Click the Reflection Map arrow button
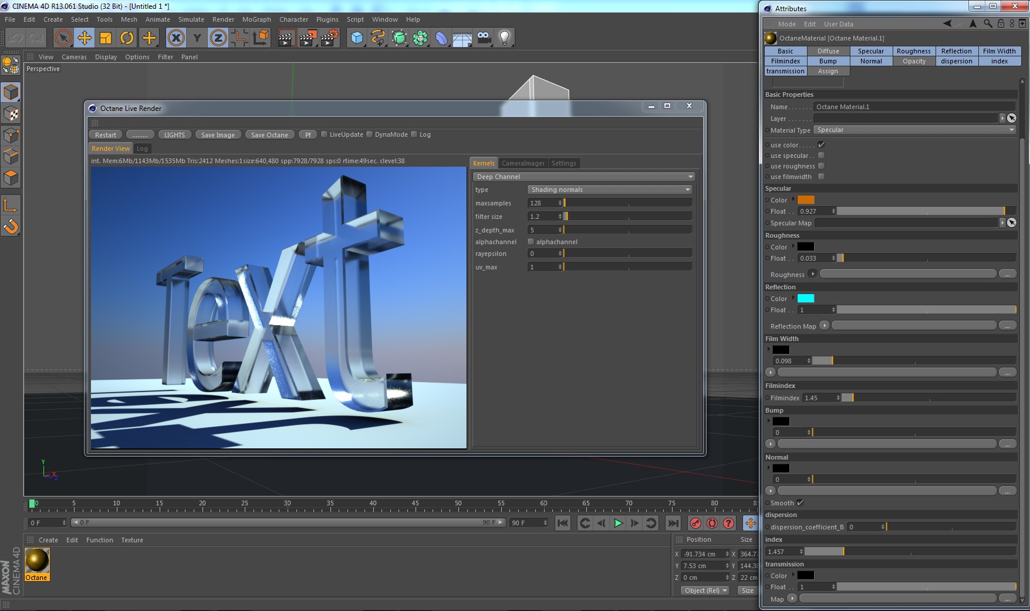 [x=825, y=326]
